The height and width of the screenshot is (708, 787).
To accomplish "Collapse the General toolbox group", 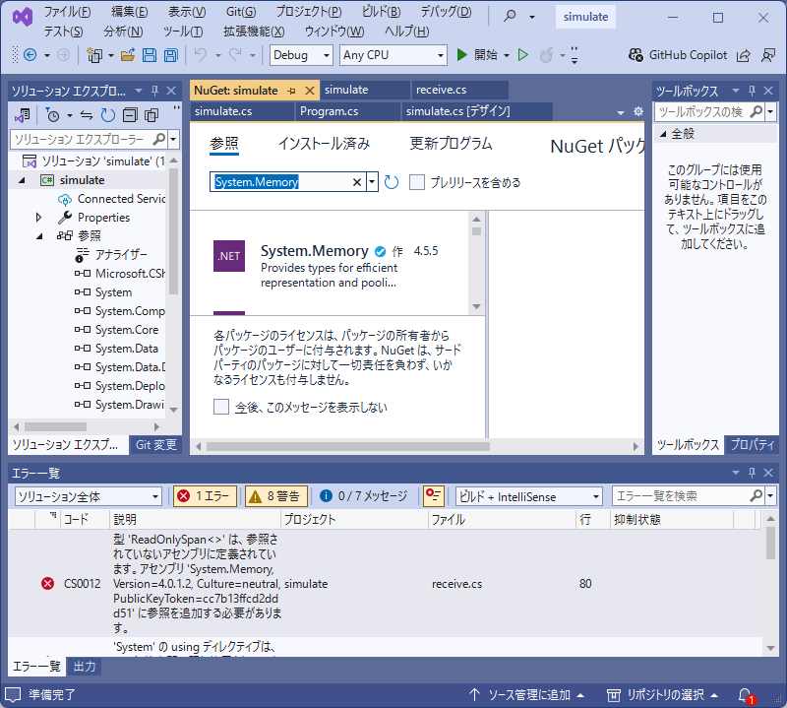I will click(663, 134).
